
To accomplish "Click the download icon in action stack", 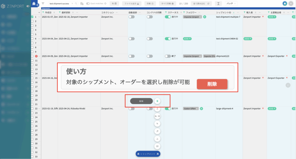I will (x=157, y=139).
